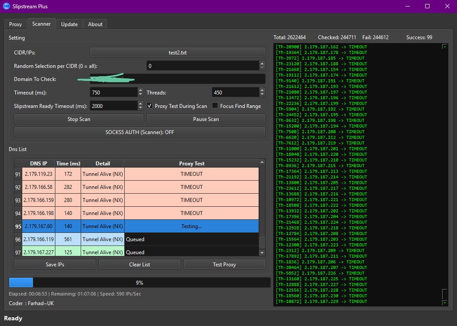Decrease Slipstream Ready Timeout value

click(x=140, y=108)
